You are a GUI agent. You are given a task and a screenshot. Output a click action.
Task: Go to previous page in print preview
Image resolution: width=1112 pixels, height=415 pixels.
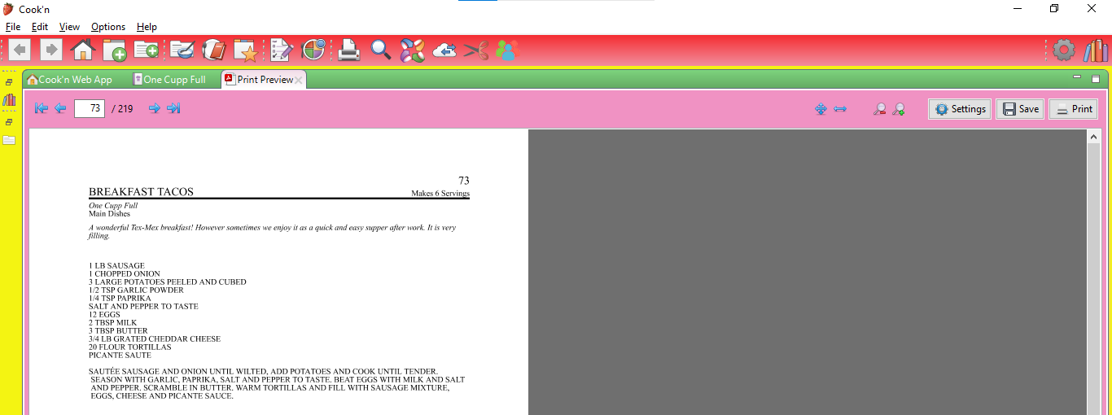click(60, 108)
